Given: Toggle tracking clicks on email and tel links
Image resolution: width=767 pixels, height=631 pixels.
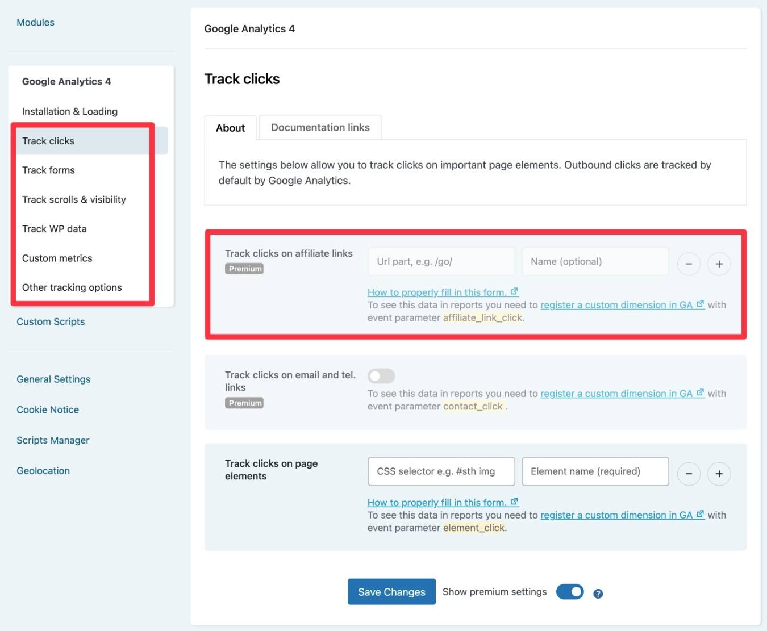Looking at the screenshot, I should point(381,376).
